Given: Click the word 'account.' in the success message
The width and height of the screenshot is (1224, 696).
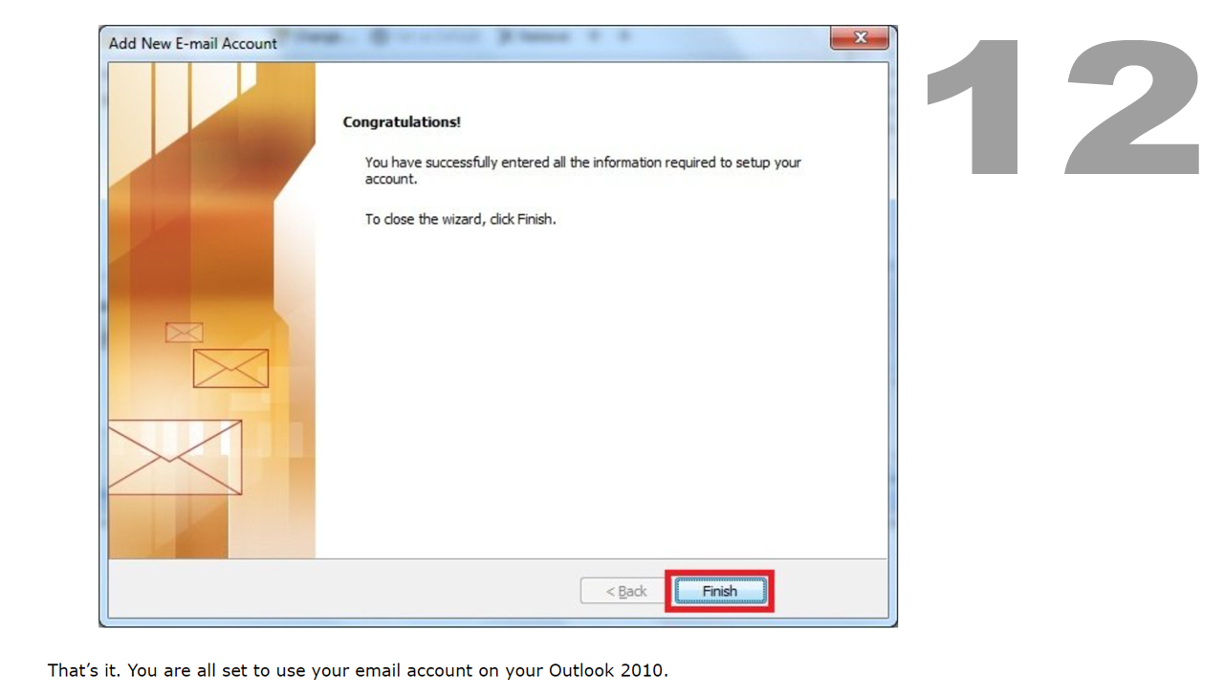Looking at the screenshot, I should tap(391, 180).
